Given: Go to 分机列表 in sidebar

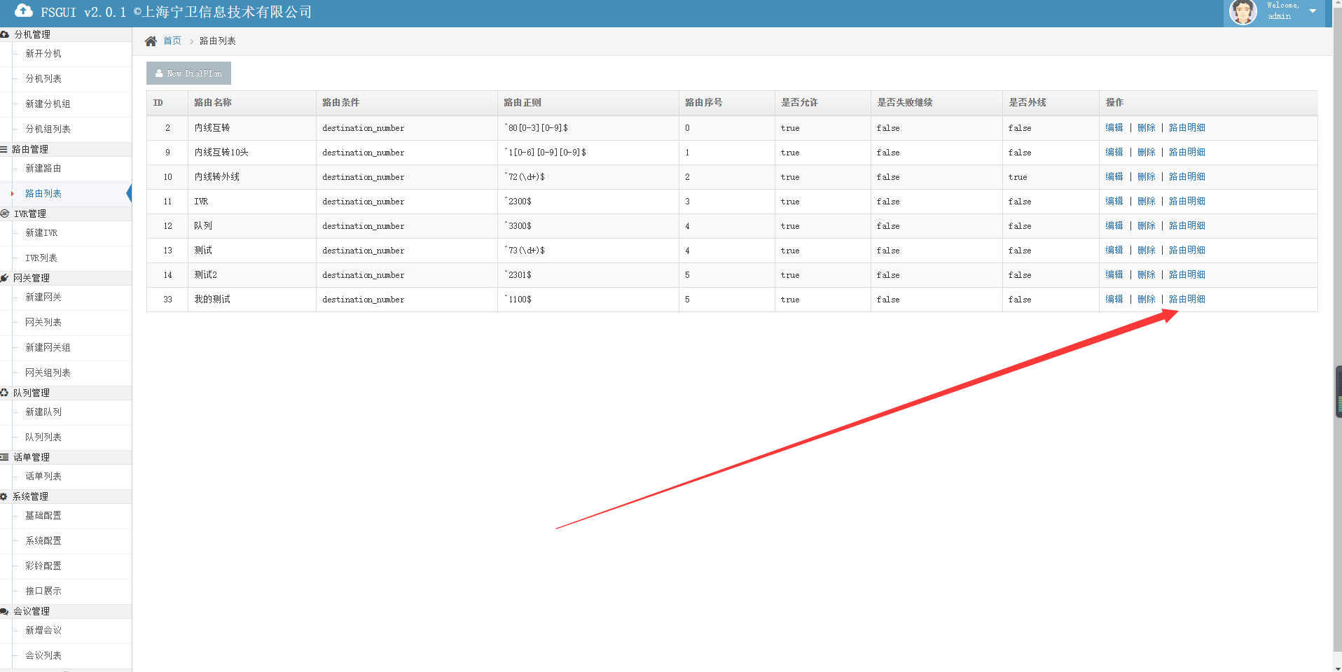Looking at the screenshot, I should (x=43, y=79).
